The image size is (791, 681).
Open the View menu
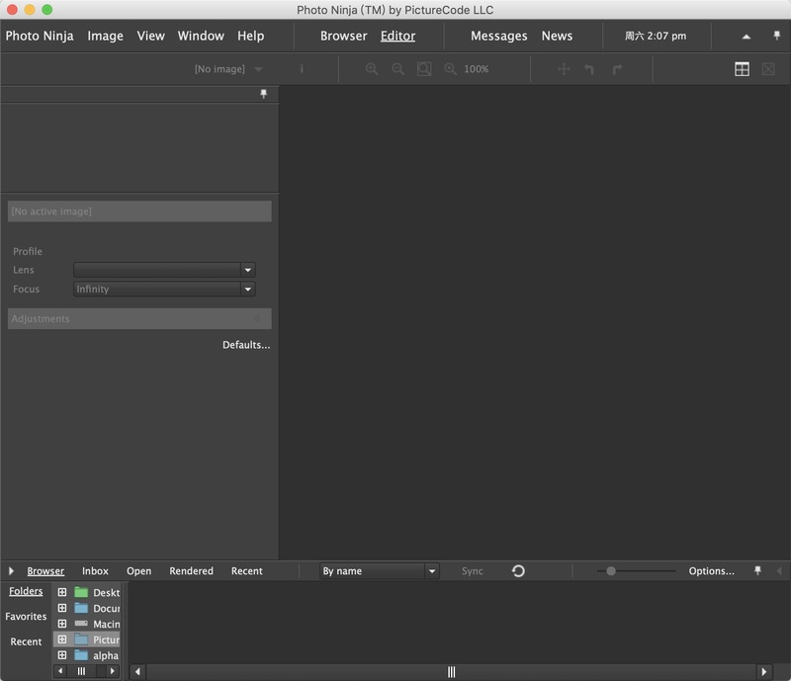[x=151, y=36]
